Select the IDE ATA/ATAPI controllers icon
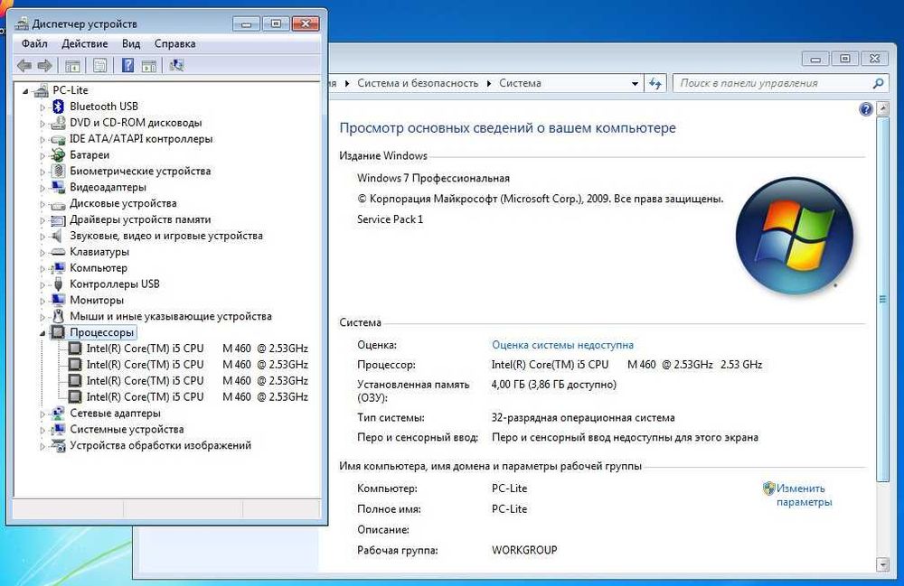904x586 pixels. tap(58, 139)
